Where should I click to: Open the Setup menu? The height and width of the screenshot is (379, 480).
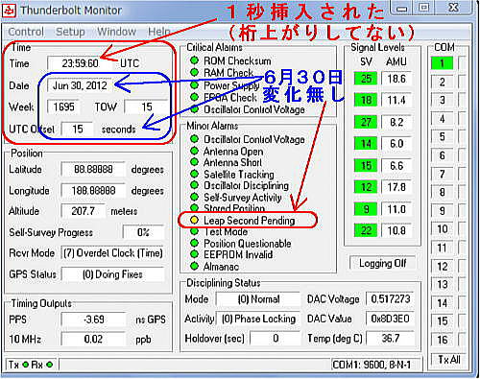point(70,32)
